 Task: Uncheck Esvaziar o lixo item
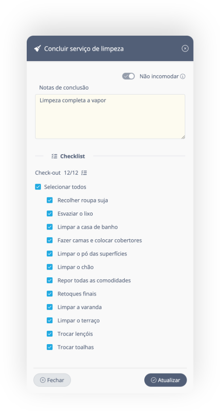(49, 214)
